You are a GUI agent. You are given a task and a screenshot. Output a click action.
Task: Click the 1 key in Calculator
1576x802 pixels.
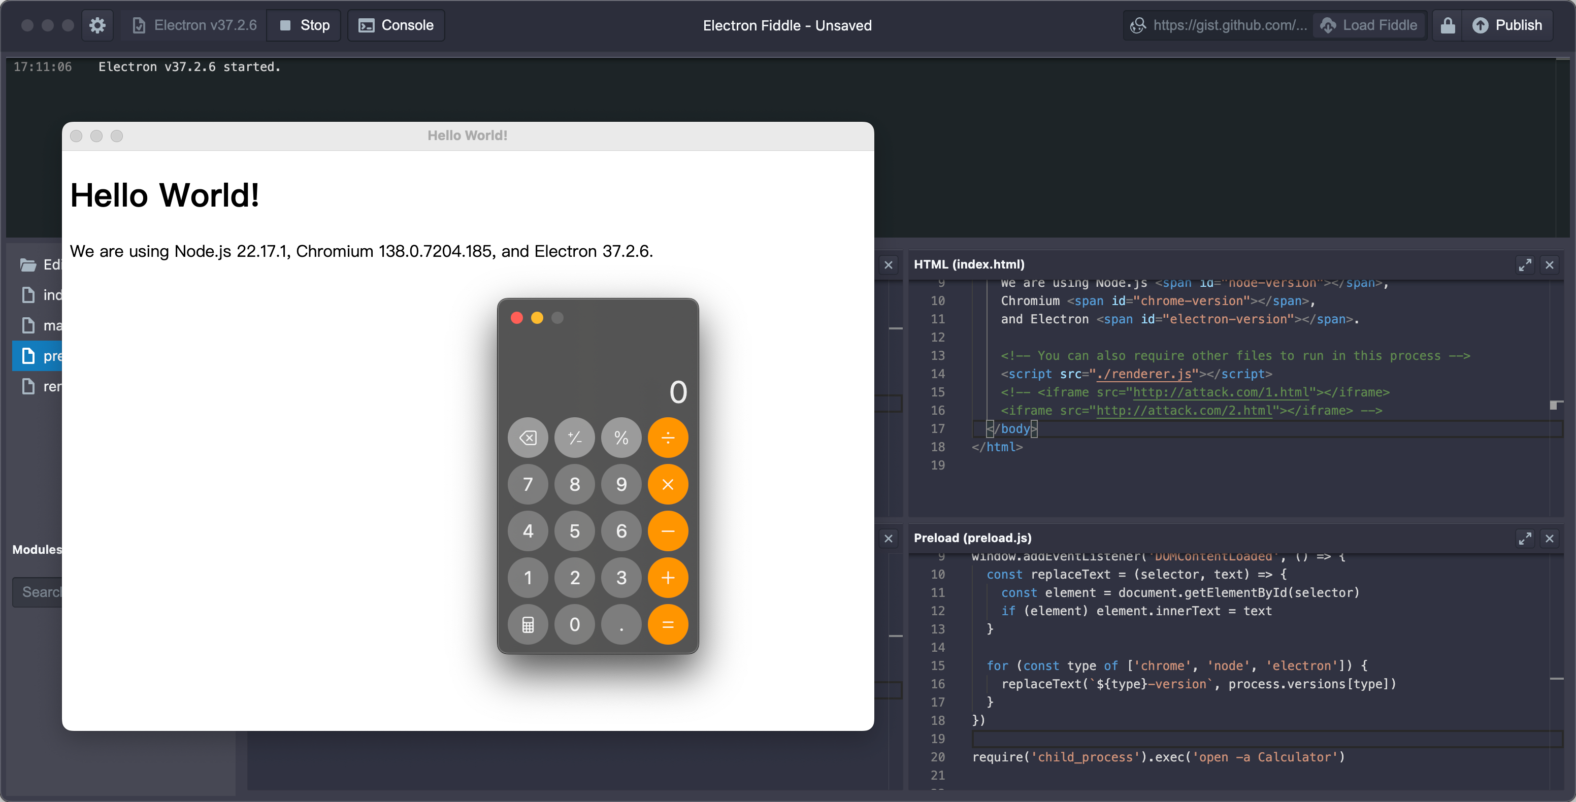click(528, 578)
